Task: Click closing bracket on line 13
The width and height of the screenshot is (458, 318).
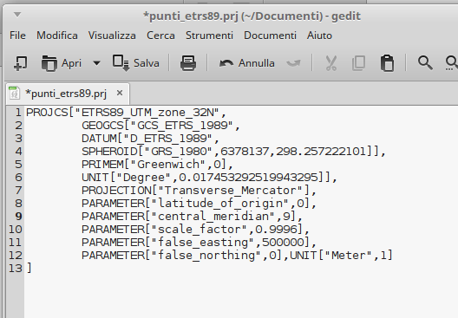Action: pos(29,268)
